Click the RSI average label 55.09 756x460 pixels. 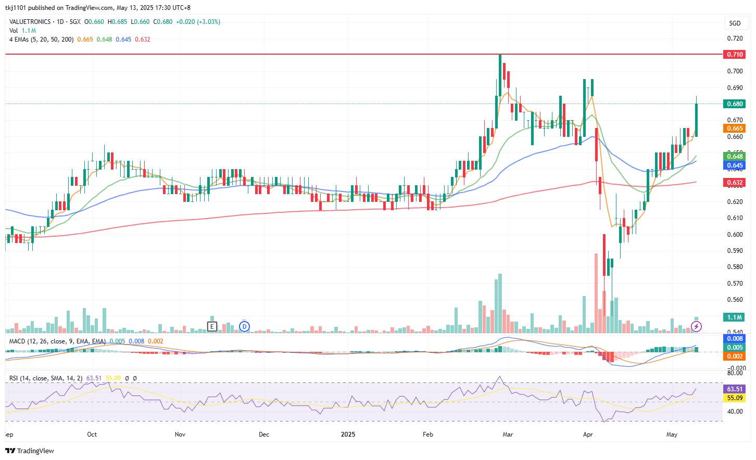(735, 398)
